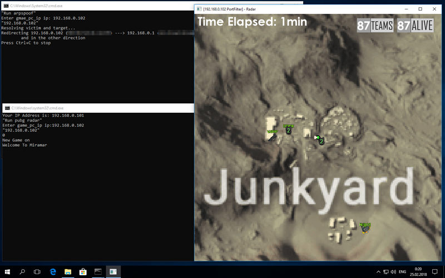The width and height of the screenshot is (445, 278).
Task: Open Task View from taskbar
Action: pyautogui.click(x=37, y=272)
